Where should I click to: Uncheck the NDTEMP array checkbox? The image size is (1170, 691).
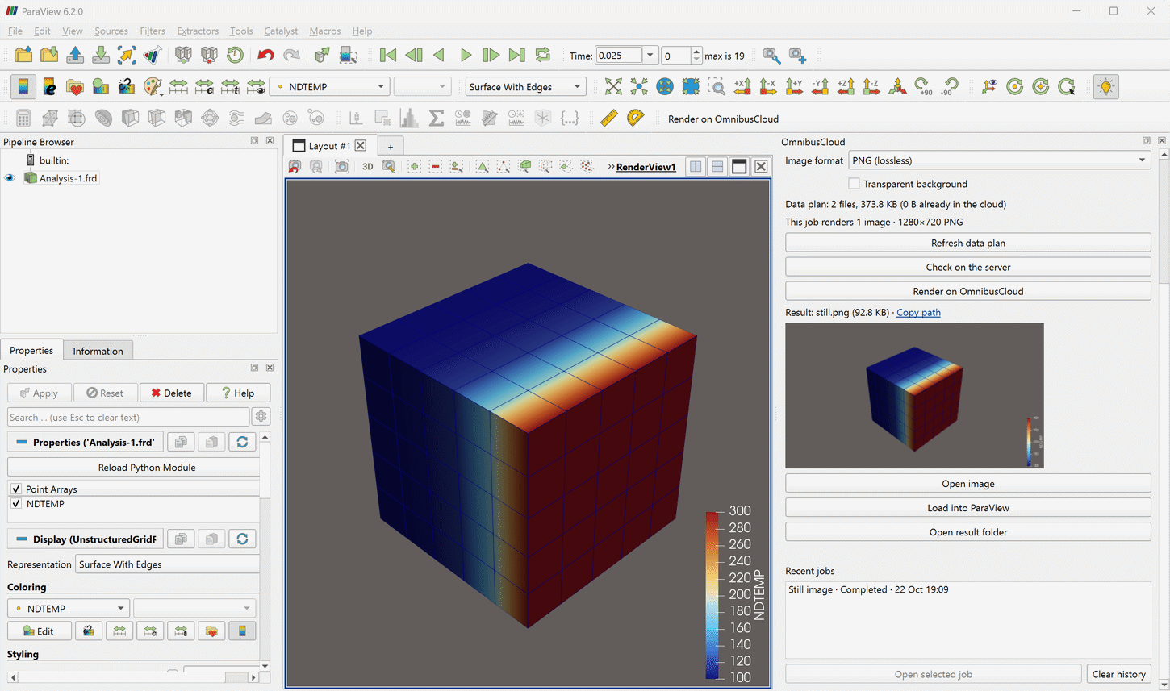pos(16,503)
